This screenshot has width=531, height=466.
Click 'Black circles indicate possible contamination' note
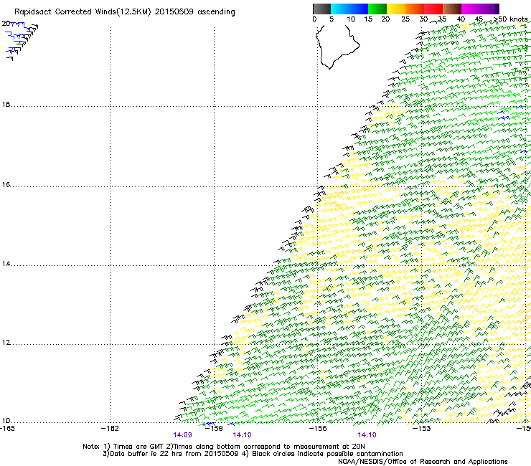(x=327, y=454)
